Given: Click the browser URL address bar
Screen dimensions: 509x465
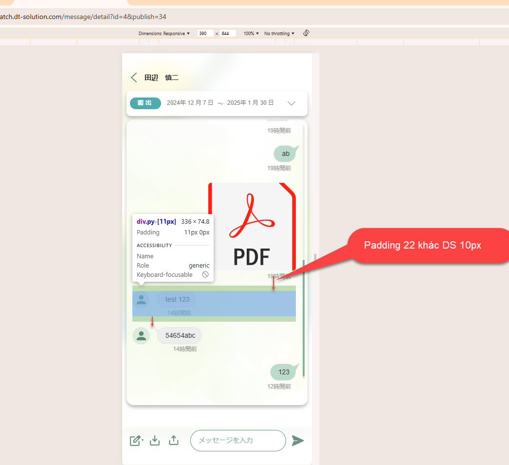Looking at the screenshot, I should (x=195, y=17).
